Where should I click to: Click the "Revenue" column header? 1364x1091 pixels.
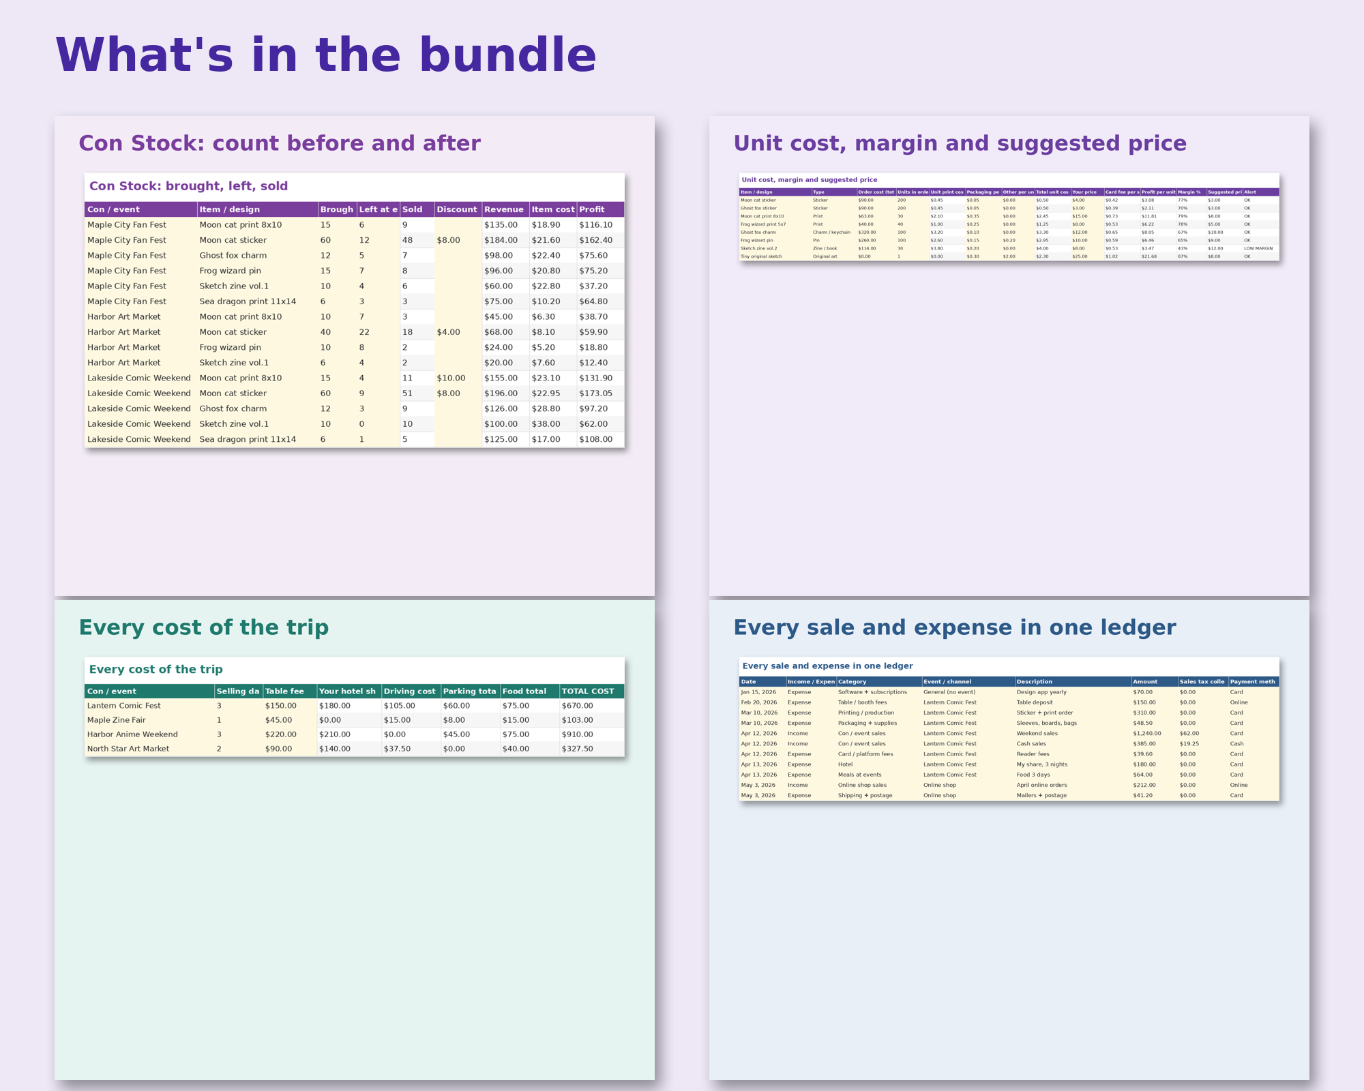coord(505,209)
